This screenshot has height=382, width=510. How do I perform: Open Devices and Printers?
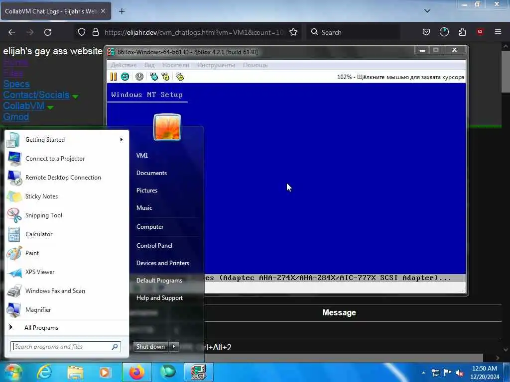[x=163, y=263]
